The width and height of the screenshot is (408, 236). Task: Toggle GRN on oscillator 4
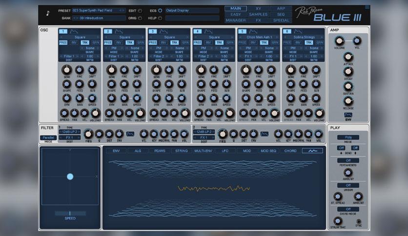230,42
